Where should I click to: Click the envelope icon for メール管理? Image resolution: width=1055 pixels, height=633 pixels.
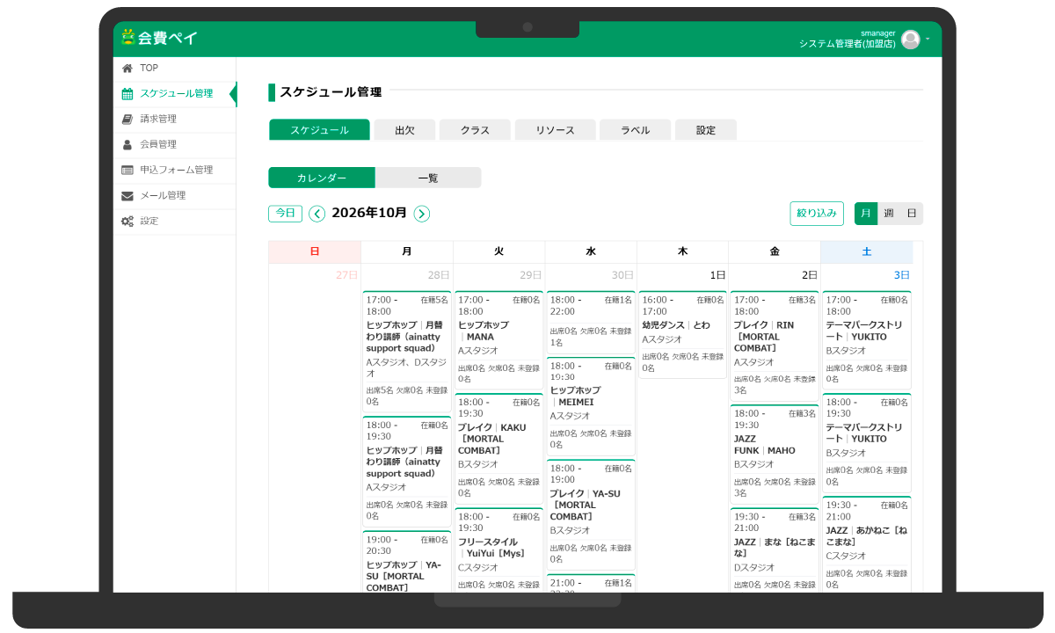coord(127,195)
